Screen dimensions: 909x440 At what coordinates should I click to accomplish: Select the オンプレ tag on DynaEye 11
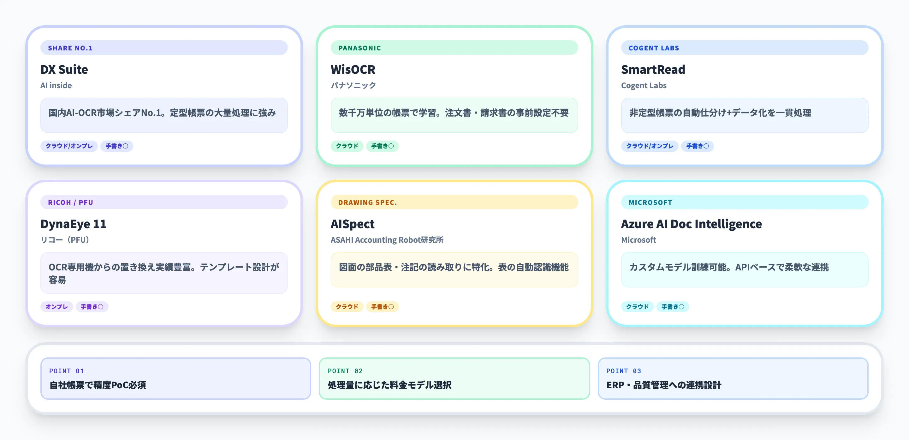pos(56,307)
